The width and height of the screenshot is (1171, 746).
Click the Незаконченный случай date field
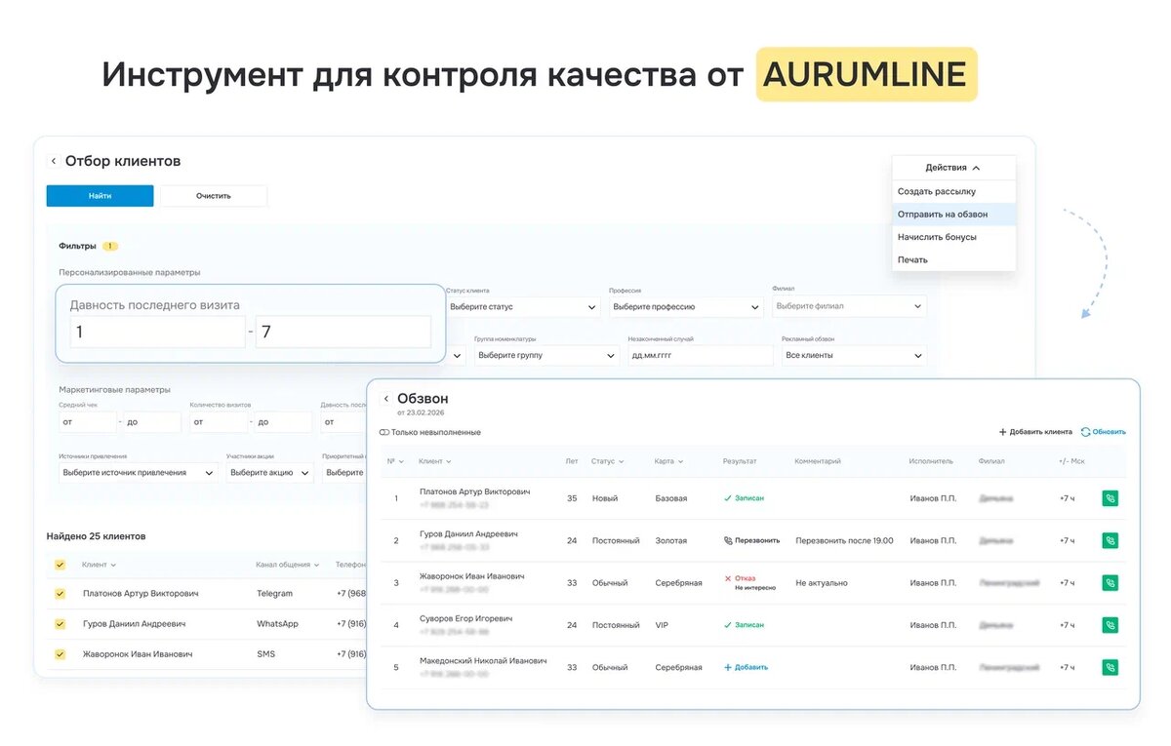point(701,356)
